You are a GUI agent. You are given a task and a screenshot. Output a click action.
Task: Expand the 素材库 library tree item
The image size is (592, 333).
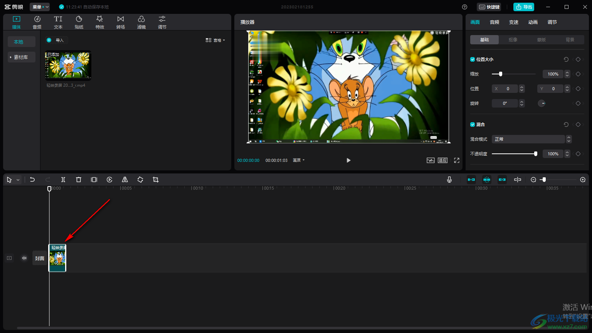pyautogui.click(x=22, y=57)
